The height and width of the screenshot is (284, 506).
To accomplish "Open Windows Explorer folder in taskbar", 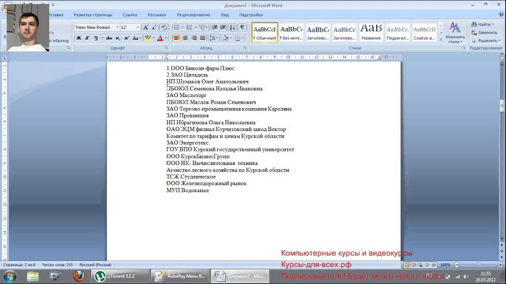I will click(33, 276).
